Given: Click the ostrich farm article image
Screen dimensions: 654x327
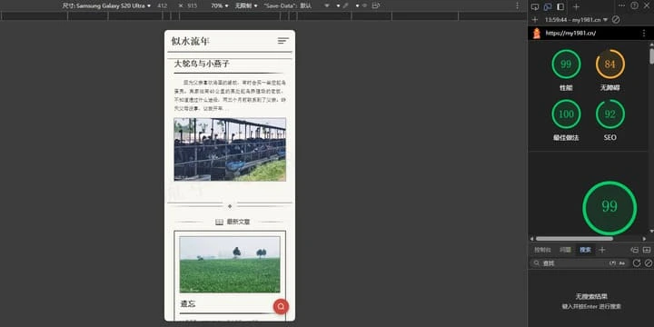Looking at the screenshot, I should [x=230, y=149].
